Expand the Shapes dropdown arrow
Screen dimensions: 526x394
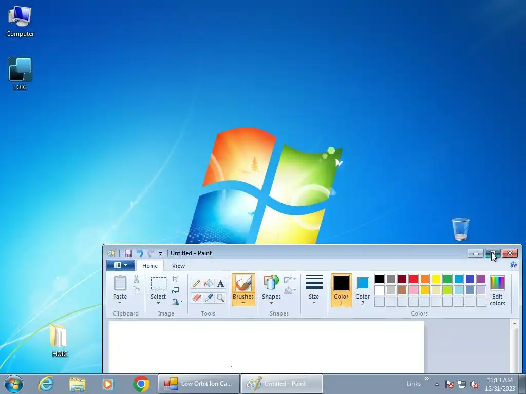click(271, 303)
